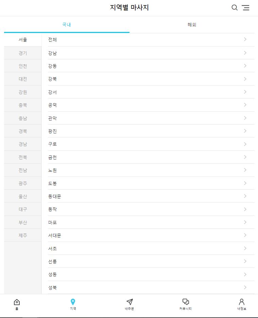This screenshot has width=258, height=318.
Task: Select 경기 region in sidebar
Action: [x=23, y=53]
